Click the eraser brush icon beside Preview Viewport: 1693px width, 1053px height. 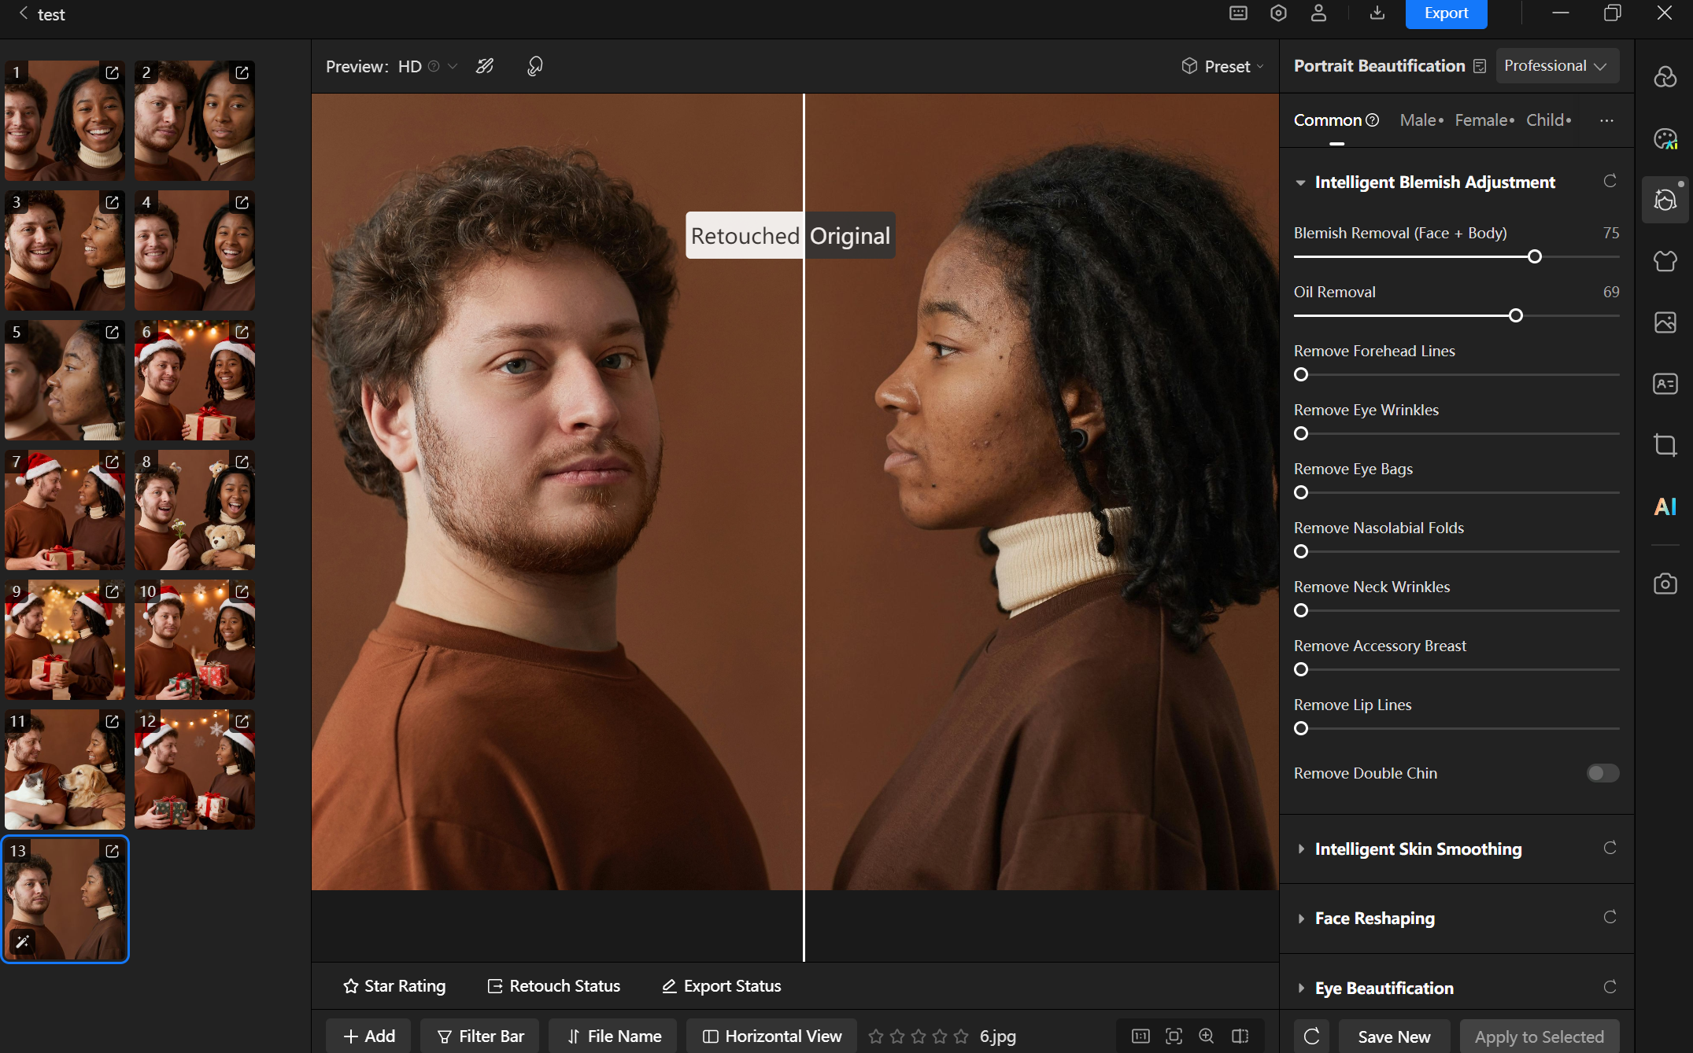pyautogui.click(x=485, y=66)
